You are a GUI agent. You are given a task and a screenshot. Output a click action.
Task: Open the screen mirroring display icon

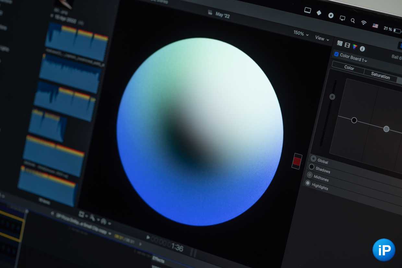click(x=342, y=18)
